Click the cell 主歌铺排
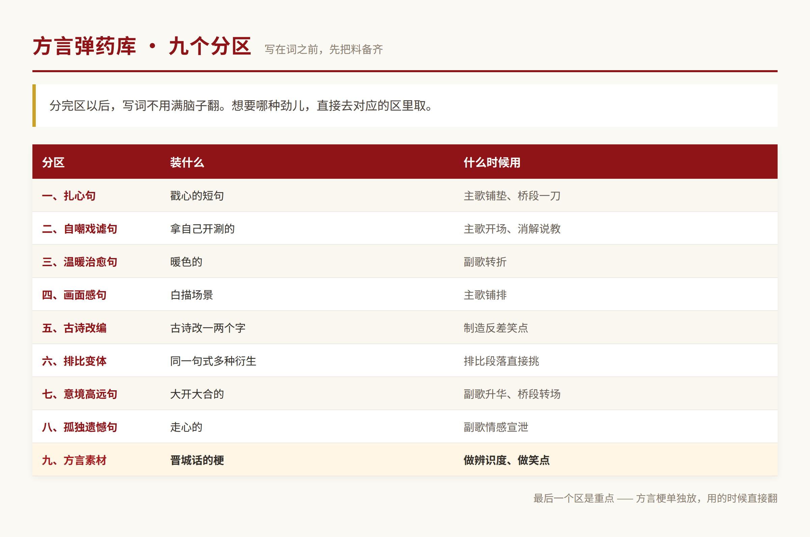The height and width of the screenshot is (537, 810). click(x=485, y=294)
